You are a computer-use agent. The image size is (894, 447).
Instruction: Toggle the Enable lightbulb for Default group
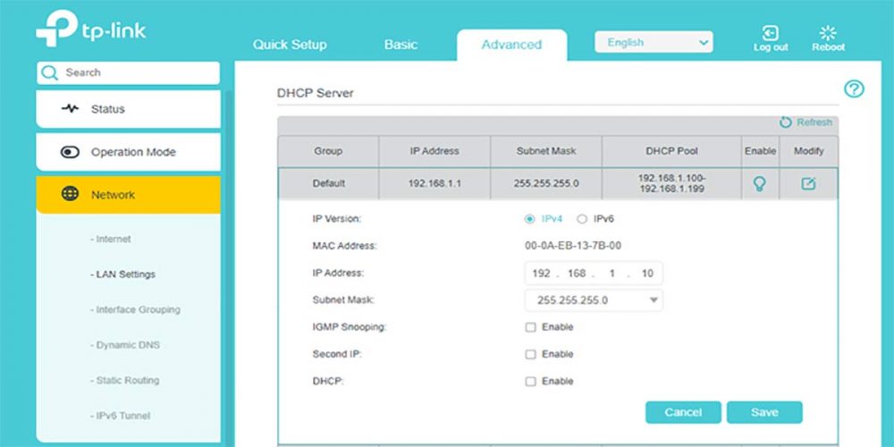760,183
